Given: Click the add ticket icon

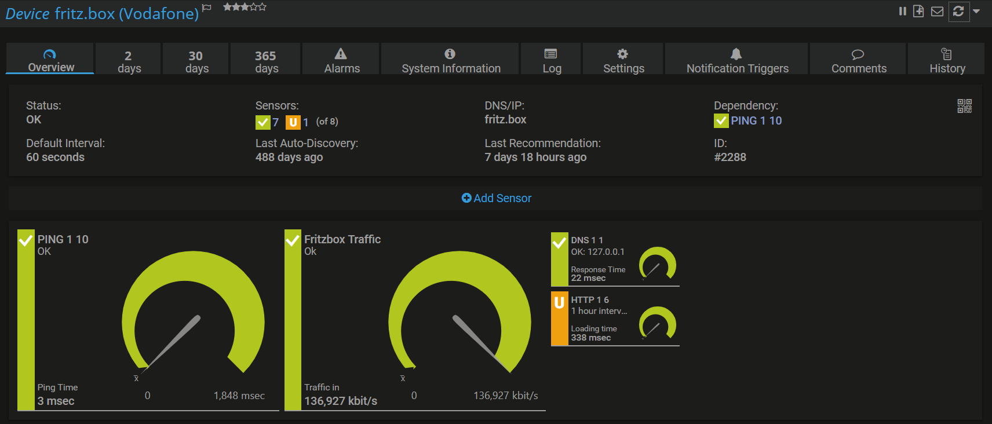Looking at the screenshot, I should click(x=918, y=11).
